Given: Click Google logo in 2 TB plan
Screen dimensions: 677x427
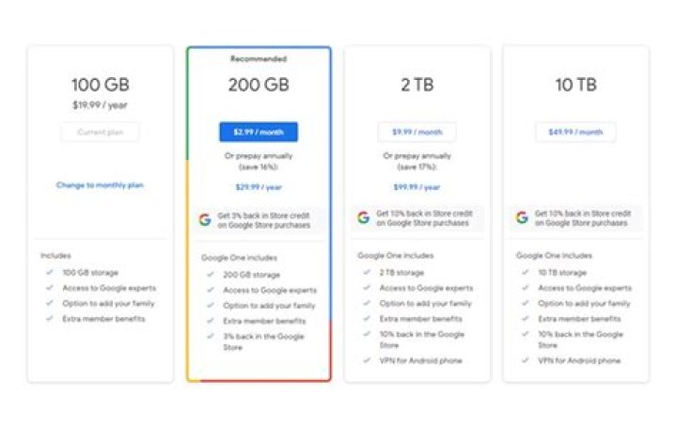Looking at the screenshot, I should [x=363, y=217].
